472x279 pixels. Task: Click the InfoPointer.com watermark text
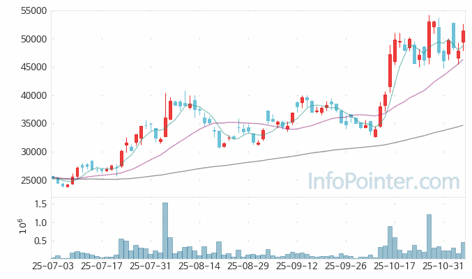(x=384, y=182)
